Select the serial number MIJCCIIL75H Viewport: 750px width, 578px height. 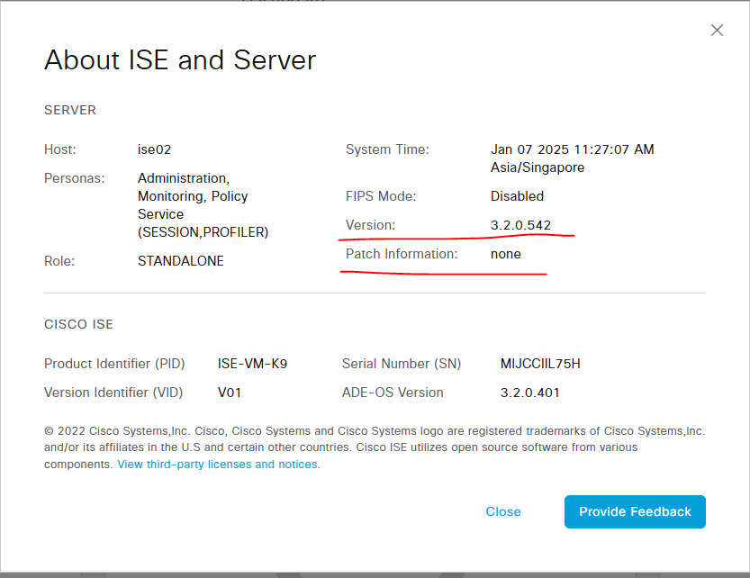click(x=540, y=364)
